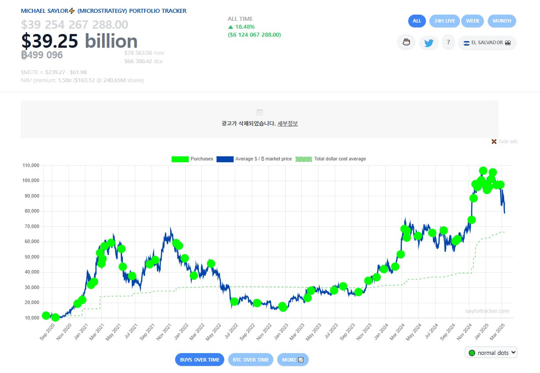Click the $66 380.42 dca value
This screenshot has height=373, width=540.
144,61
